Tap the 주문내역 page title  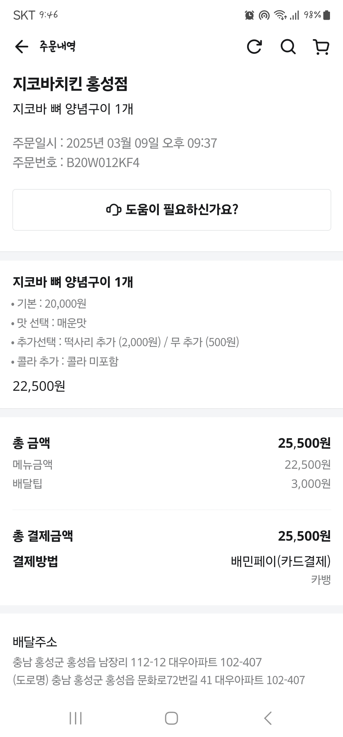[x=57, y=46]
